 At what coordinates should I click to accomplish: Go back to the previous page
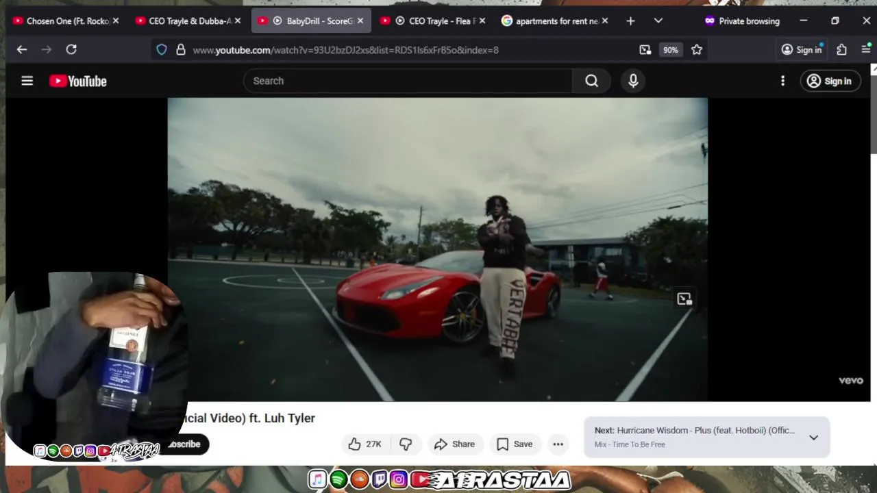click(22, 49)
